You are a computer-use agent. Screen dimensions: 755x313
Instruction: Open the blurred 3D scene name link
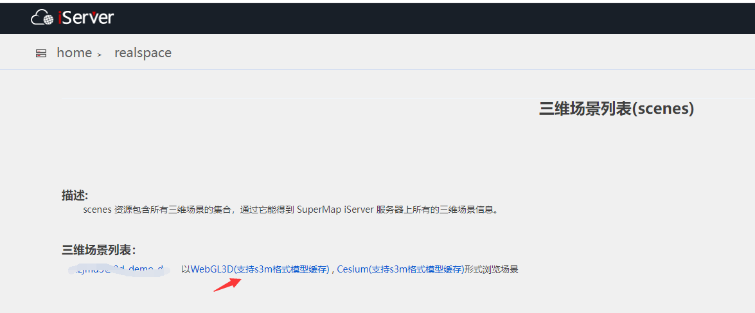119,269
